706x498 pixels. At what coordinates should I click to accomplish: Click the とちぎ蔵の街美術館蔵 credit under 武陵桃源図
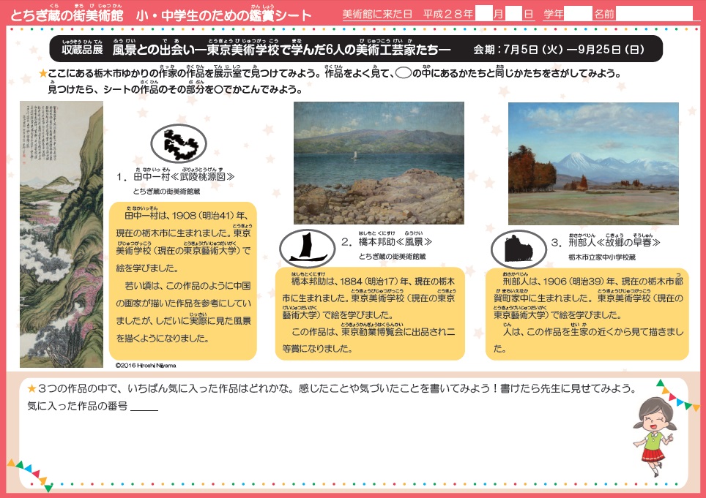tap(166, 192)
